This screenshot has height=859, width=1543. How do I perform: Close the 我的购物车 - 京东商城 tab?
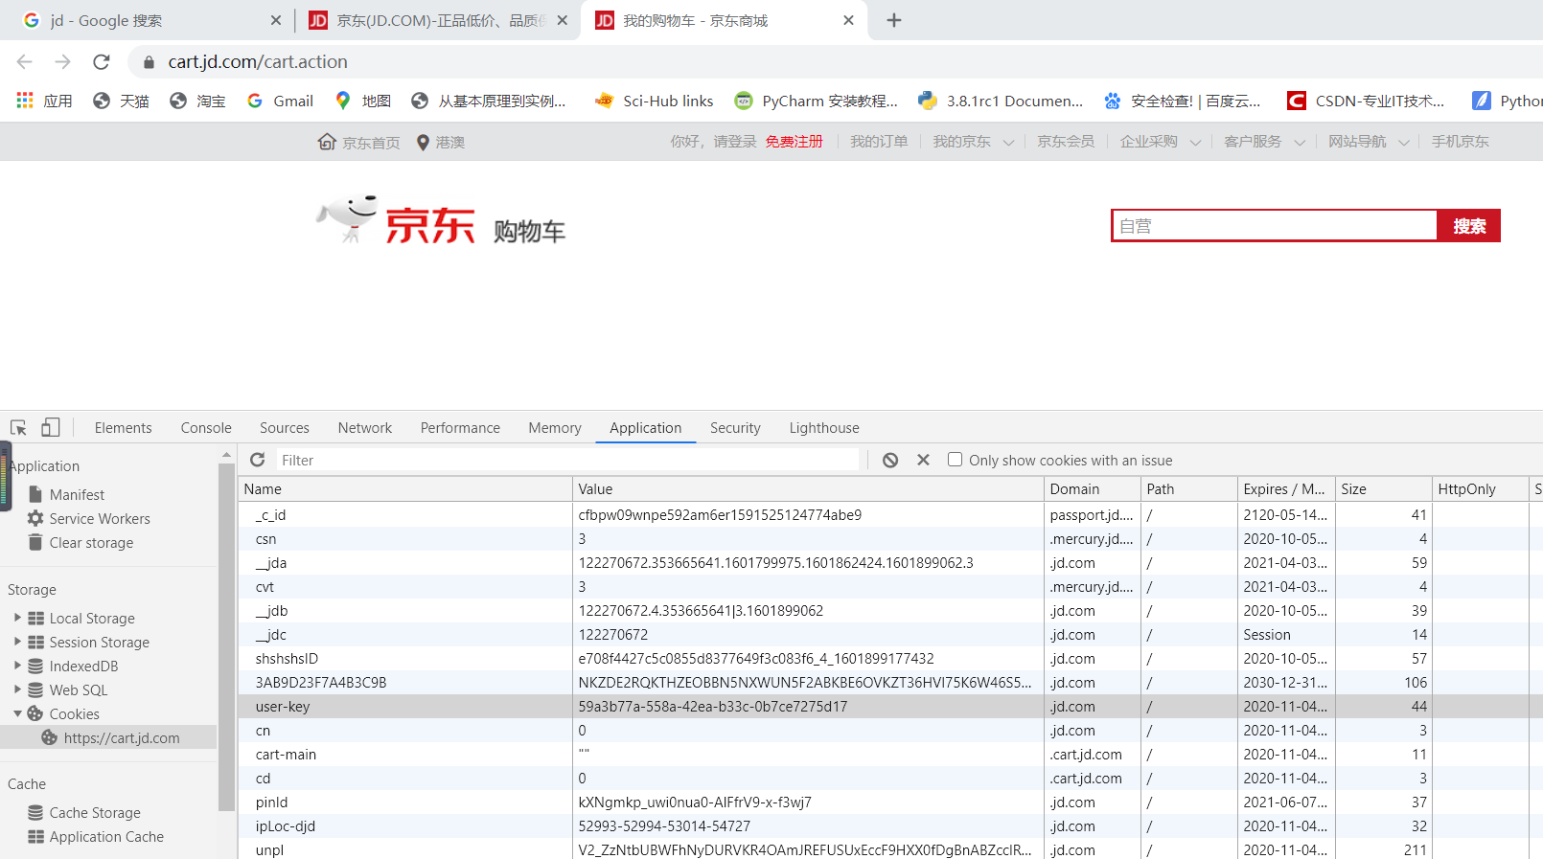tap(848, 20)
